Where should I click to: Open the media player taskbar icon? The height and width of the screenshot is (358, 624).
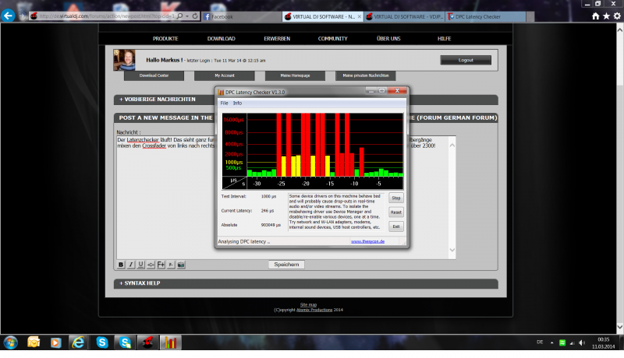pyautogui.click(x=55, y=342)
